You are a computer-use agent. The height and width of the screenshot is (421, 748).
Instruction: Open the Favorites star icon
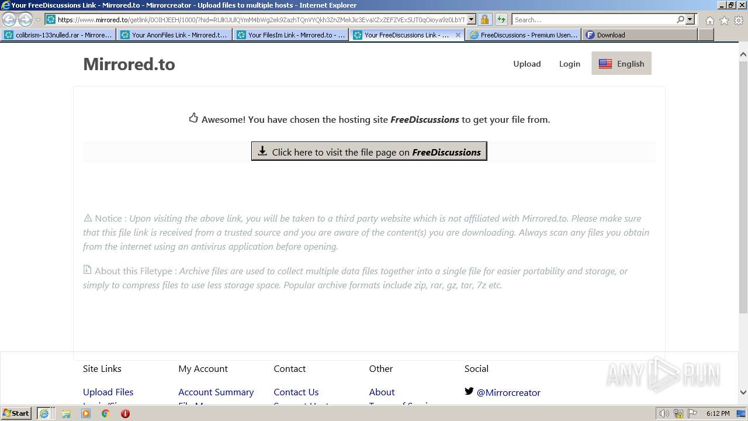pyautogui.click(x=724, y=20)
